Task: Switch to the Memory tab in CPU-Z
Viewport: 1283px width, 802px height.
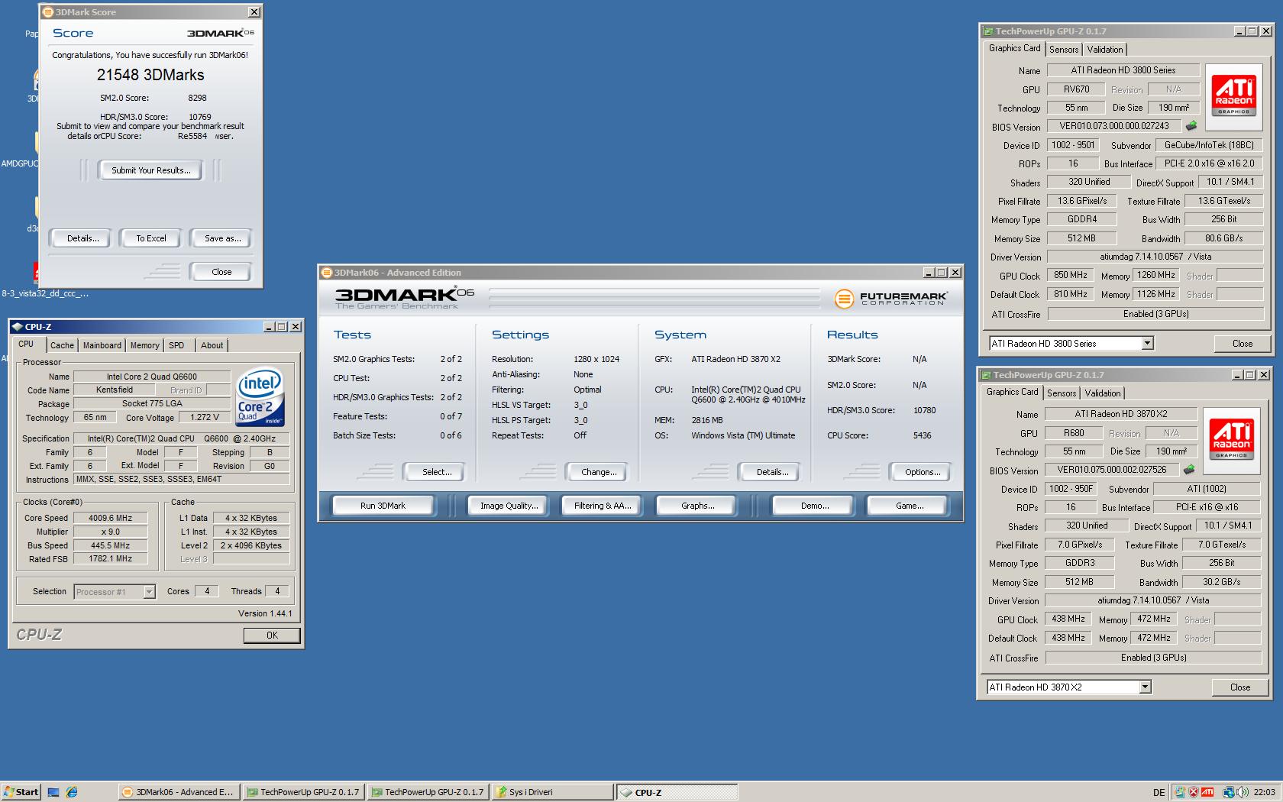Action: point(144,345)
